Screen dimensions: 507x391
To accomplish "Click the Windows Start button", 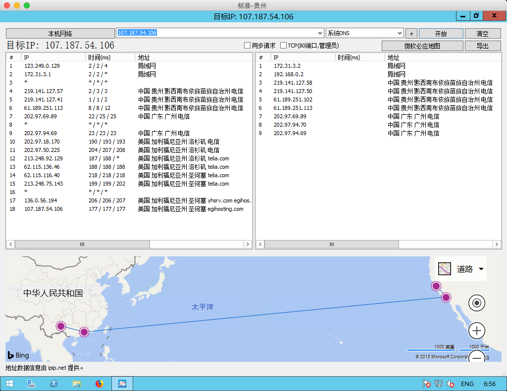I will tap(9, 384).
